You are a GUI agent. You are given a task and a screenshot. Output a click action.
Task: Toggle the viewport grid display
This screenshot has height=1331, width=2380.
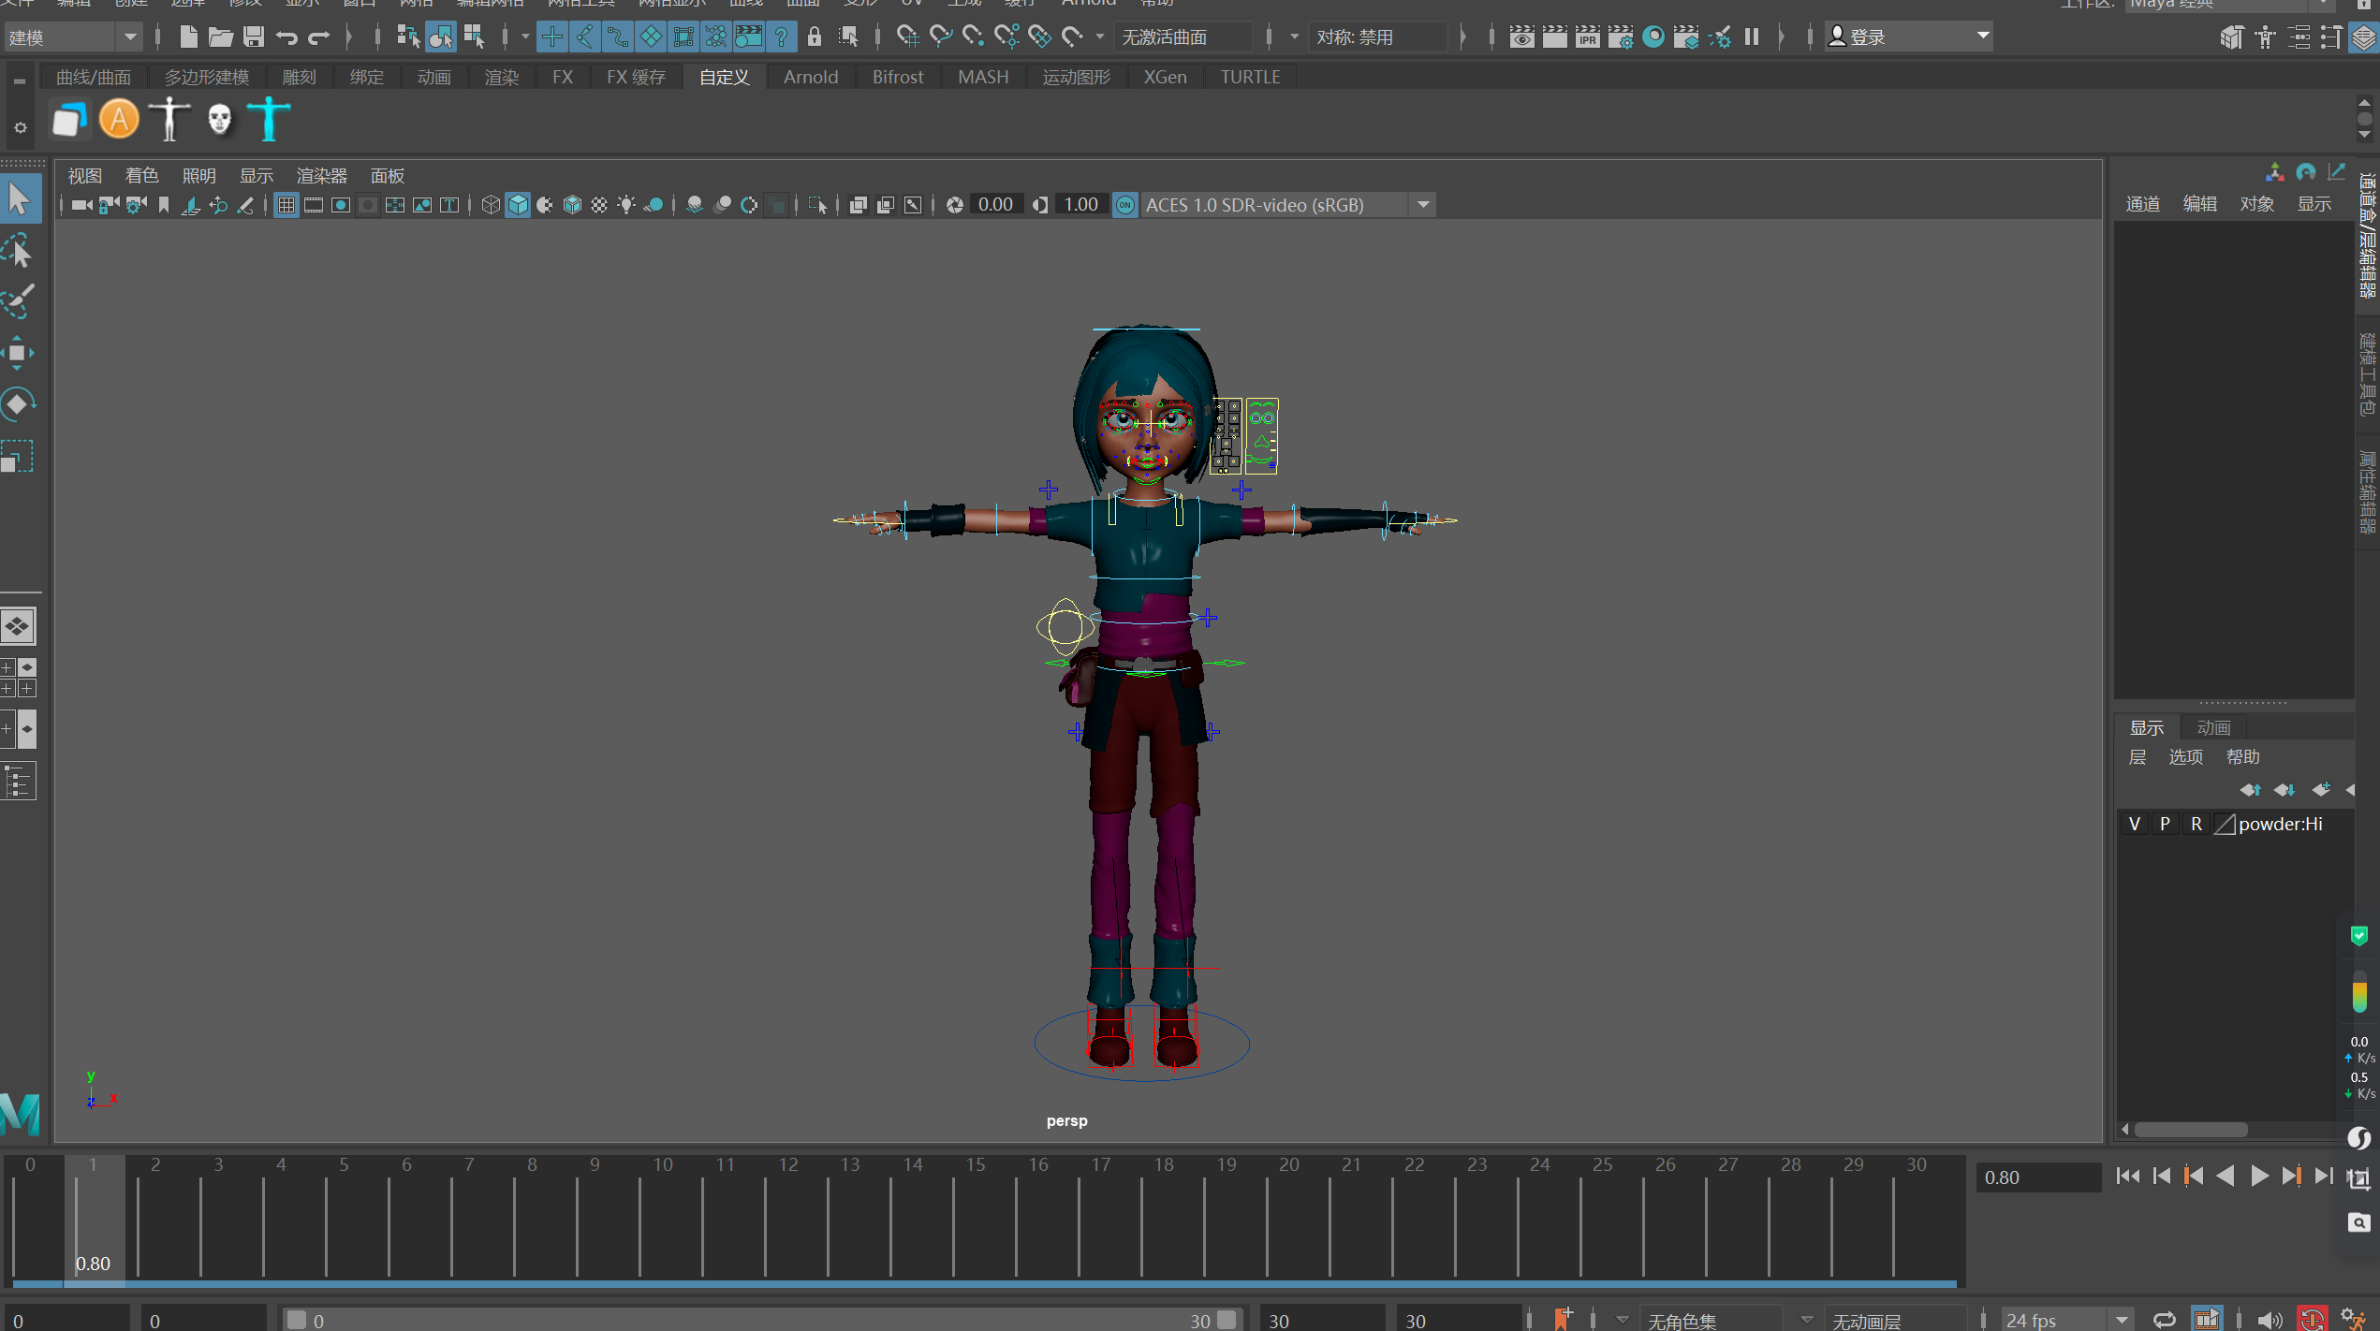click(x=286, y=205)
